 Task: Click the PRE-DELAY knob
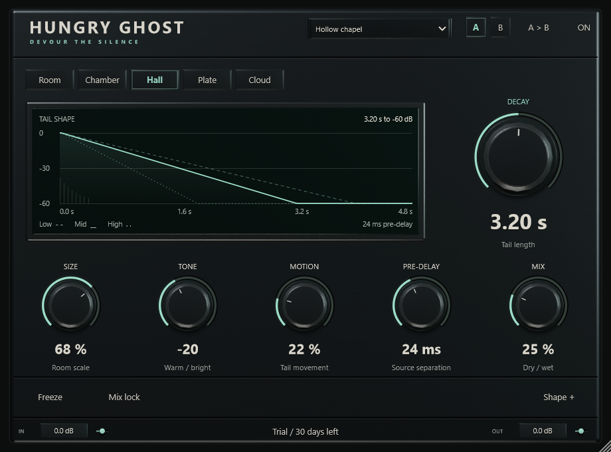[x=421, y=304]
